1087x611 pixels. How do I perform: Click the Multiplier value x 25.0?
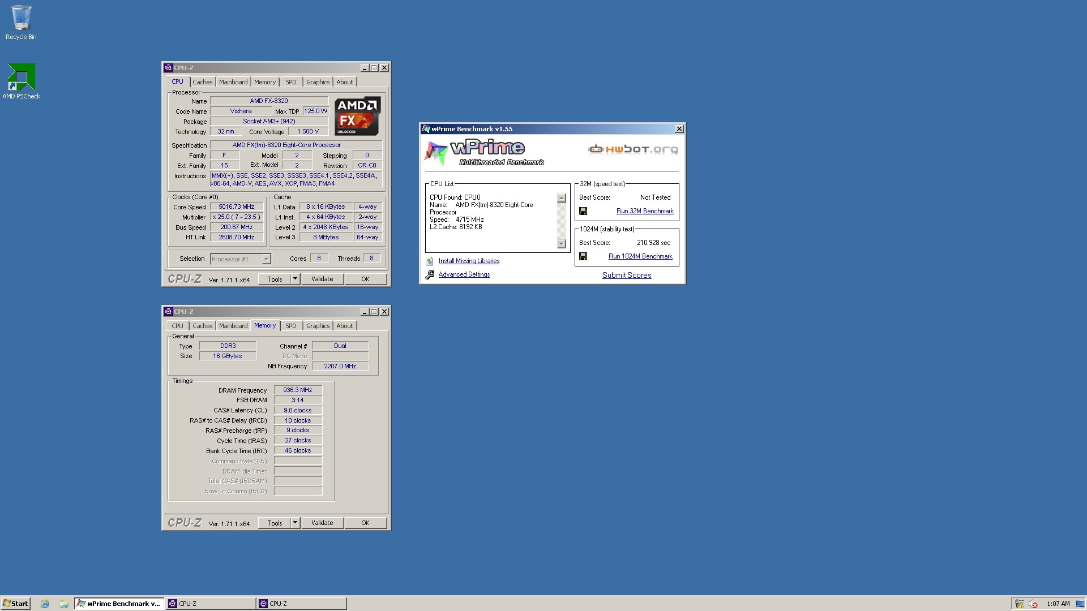pos(237,217)
